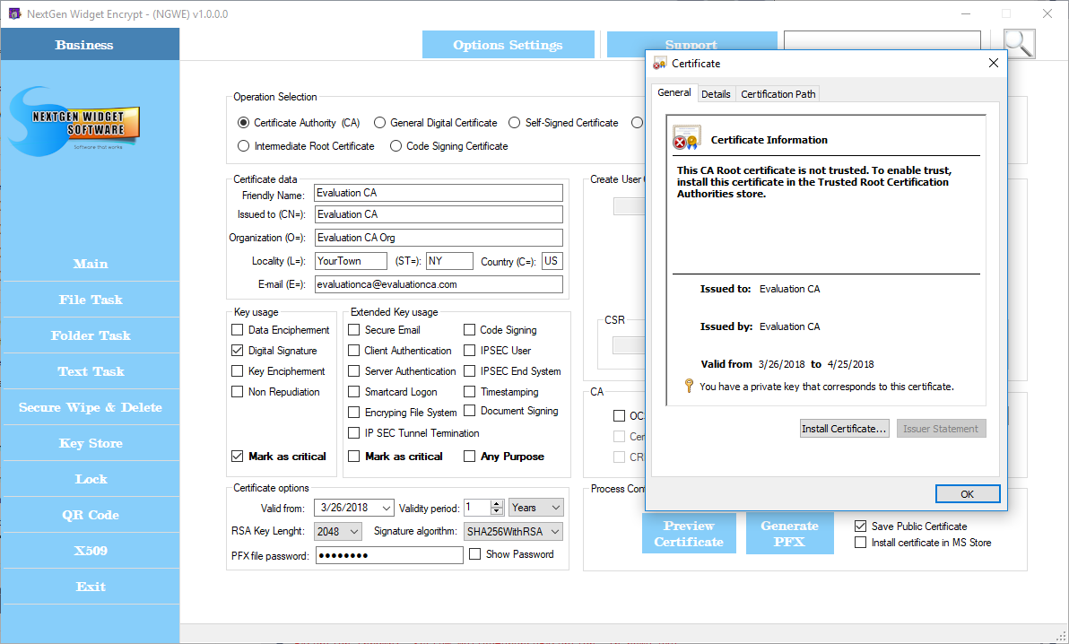Click the E-mail (E=) input field
The height and width of the screenshot is (644, 1069).
(439, 284)
